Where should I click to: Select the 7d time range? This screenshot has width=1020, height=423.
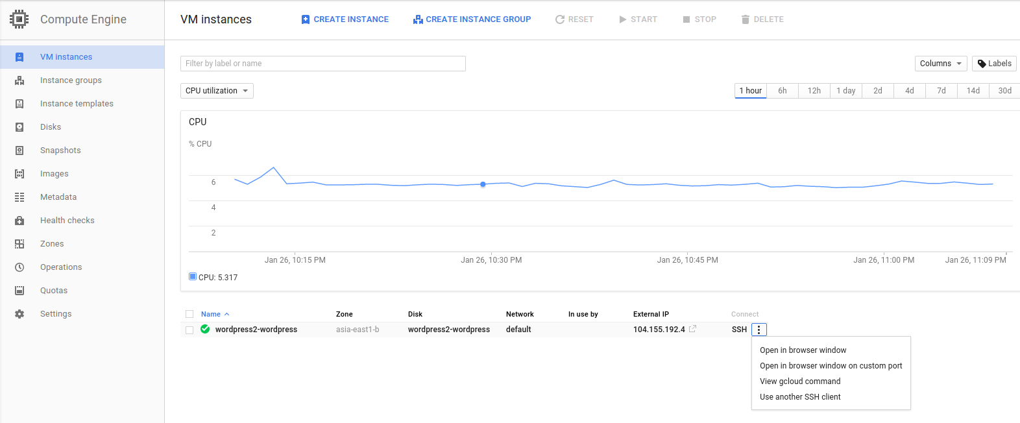click(x=941, y=91)
